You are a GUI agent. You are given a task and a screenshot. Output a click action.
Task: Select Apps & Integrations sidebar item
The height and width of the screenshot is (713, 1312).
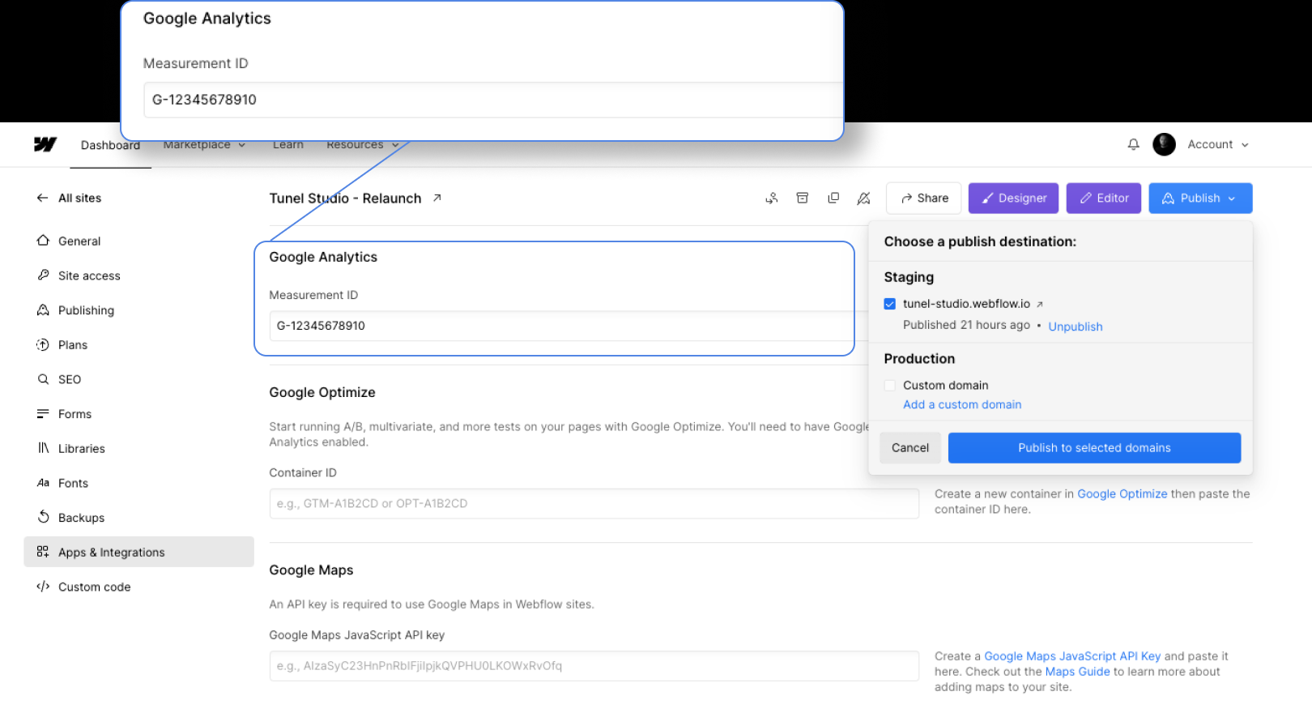[138, 552]
